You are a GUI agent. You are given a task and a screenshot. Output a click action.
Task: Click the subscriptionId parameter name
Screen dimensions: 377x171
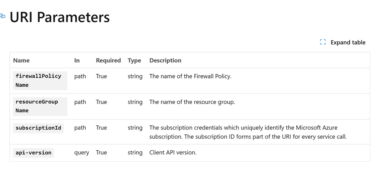(38, 128)
